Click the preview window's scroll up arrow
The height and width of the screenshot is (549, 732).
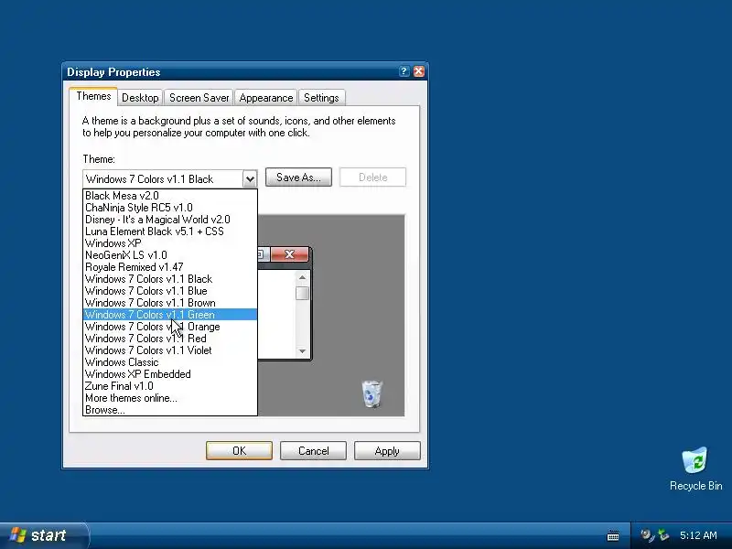pos(302,277)
